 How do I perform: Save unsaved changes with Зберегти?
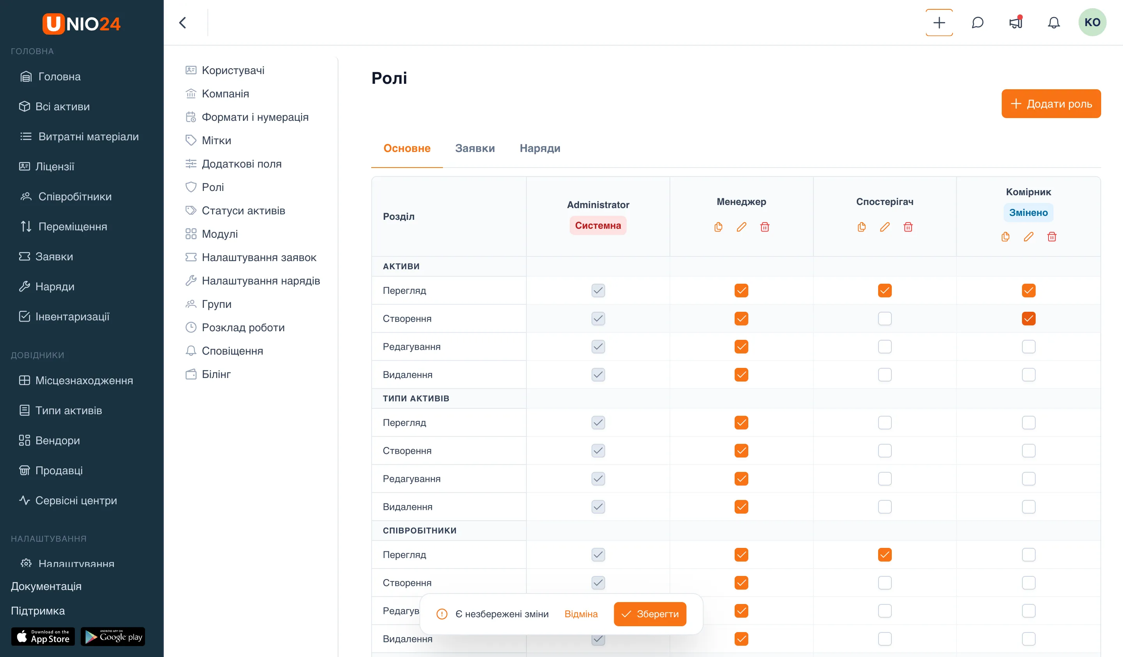coord(650,614)
